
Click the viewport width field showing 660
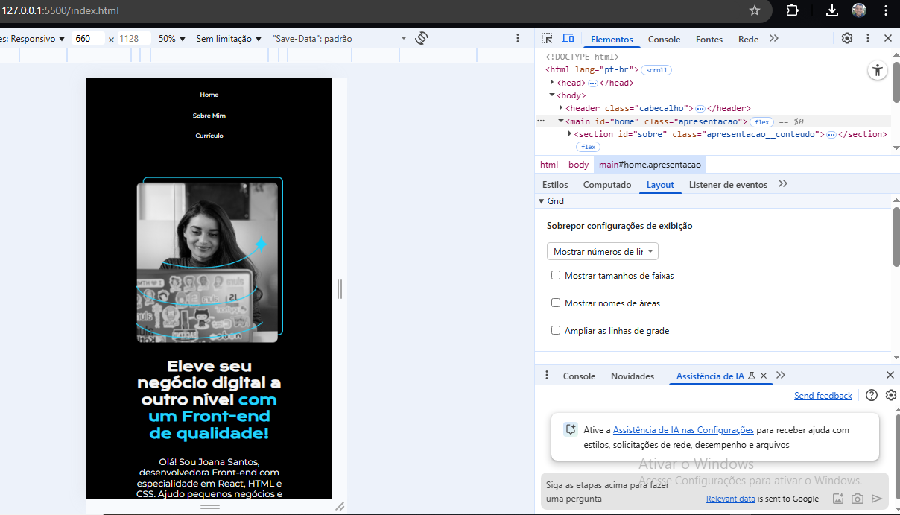click(89, 38)
